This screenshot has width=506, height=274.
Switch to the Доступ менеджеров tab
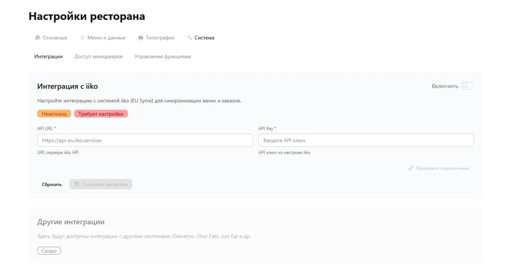[x=98, y=56]
